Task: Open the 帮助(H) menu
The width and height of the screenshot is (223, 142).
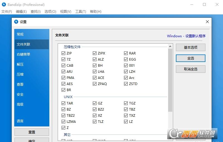Action: [x=96, y=11]
